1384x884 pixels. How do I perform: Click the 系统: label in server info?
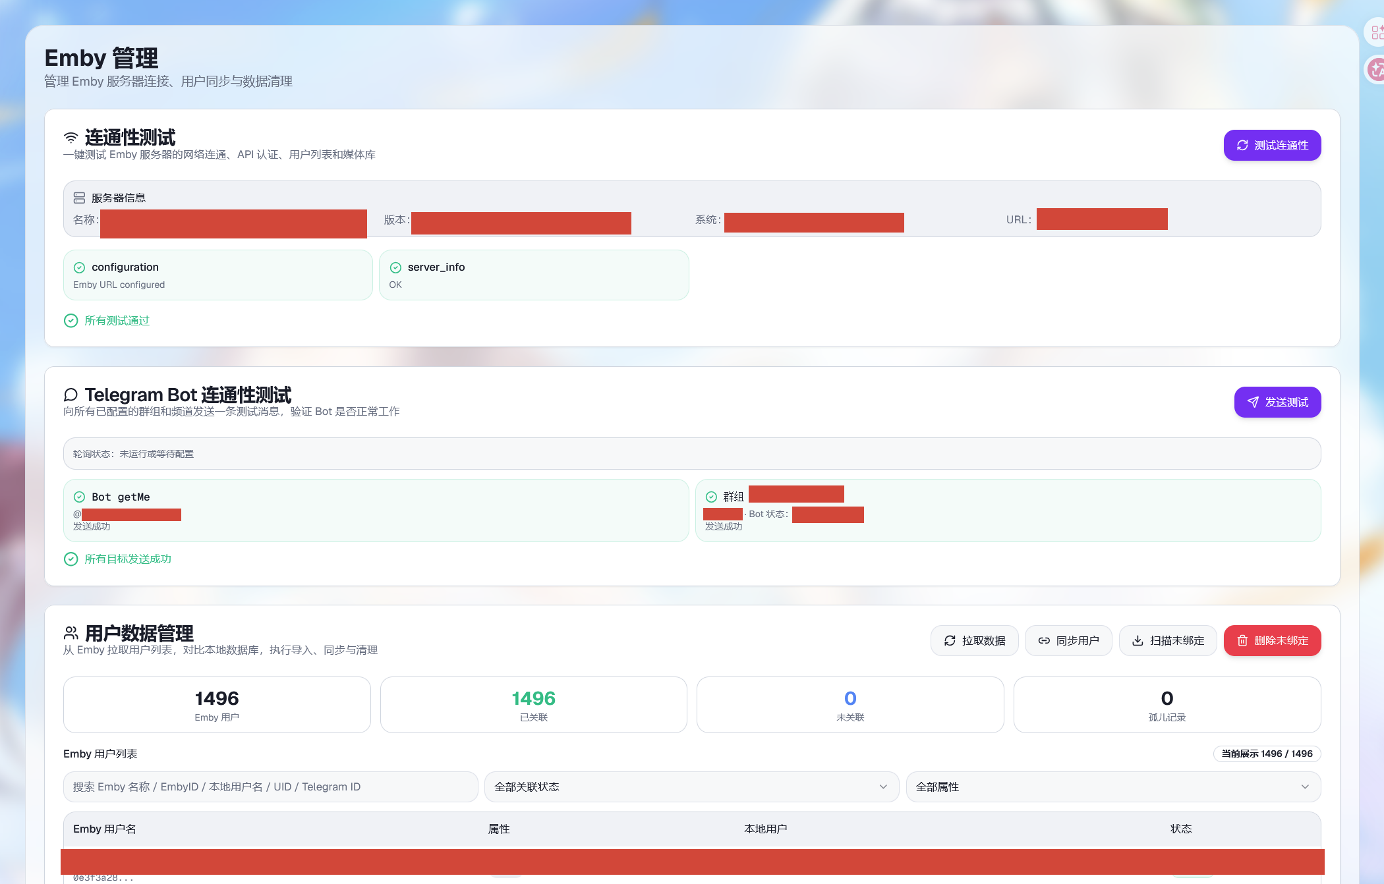click(708, 219)
